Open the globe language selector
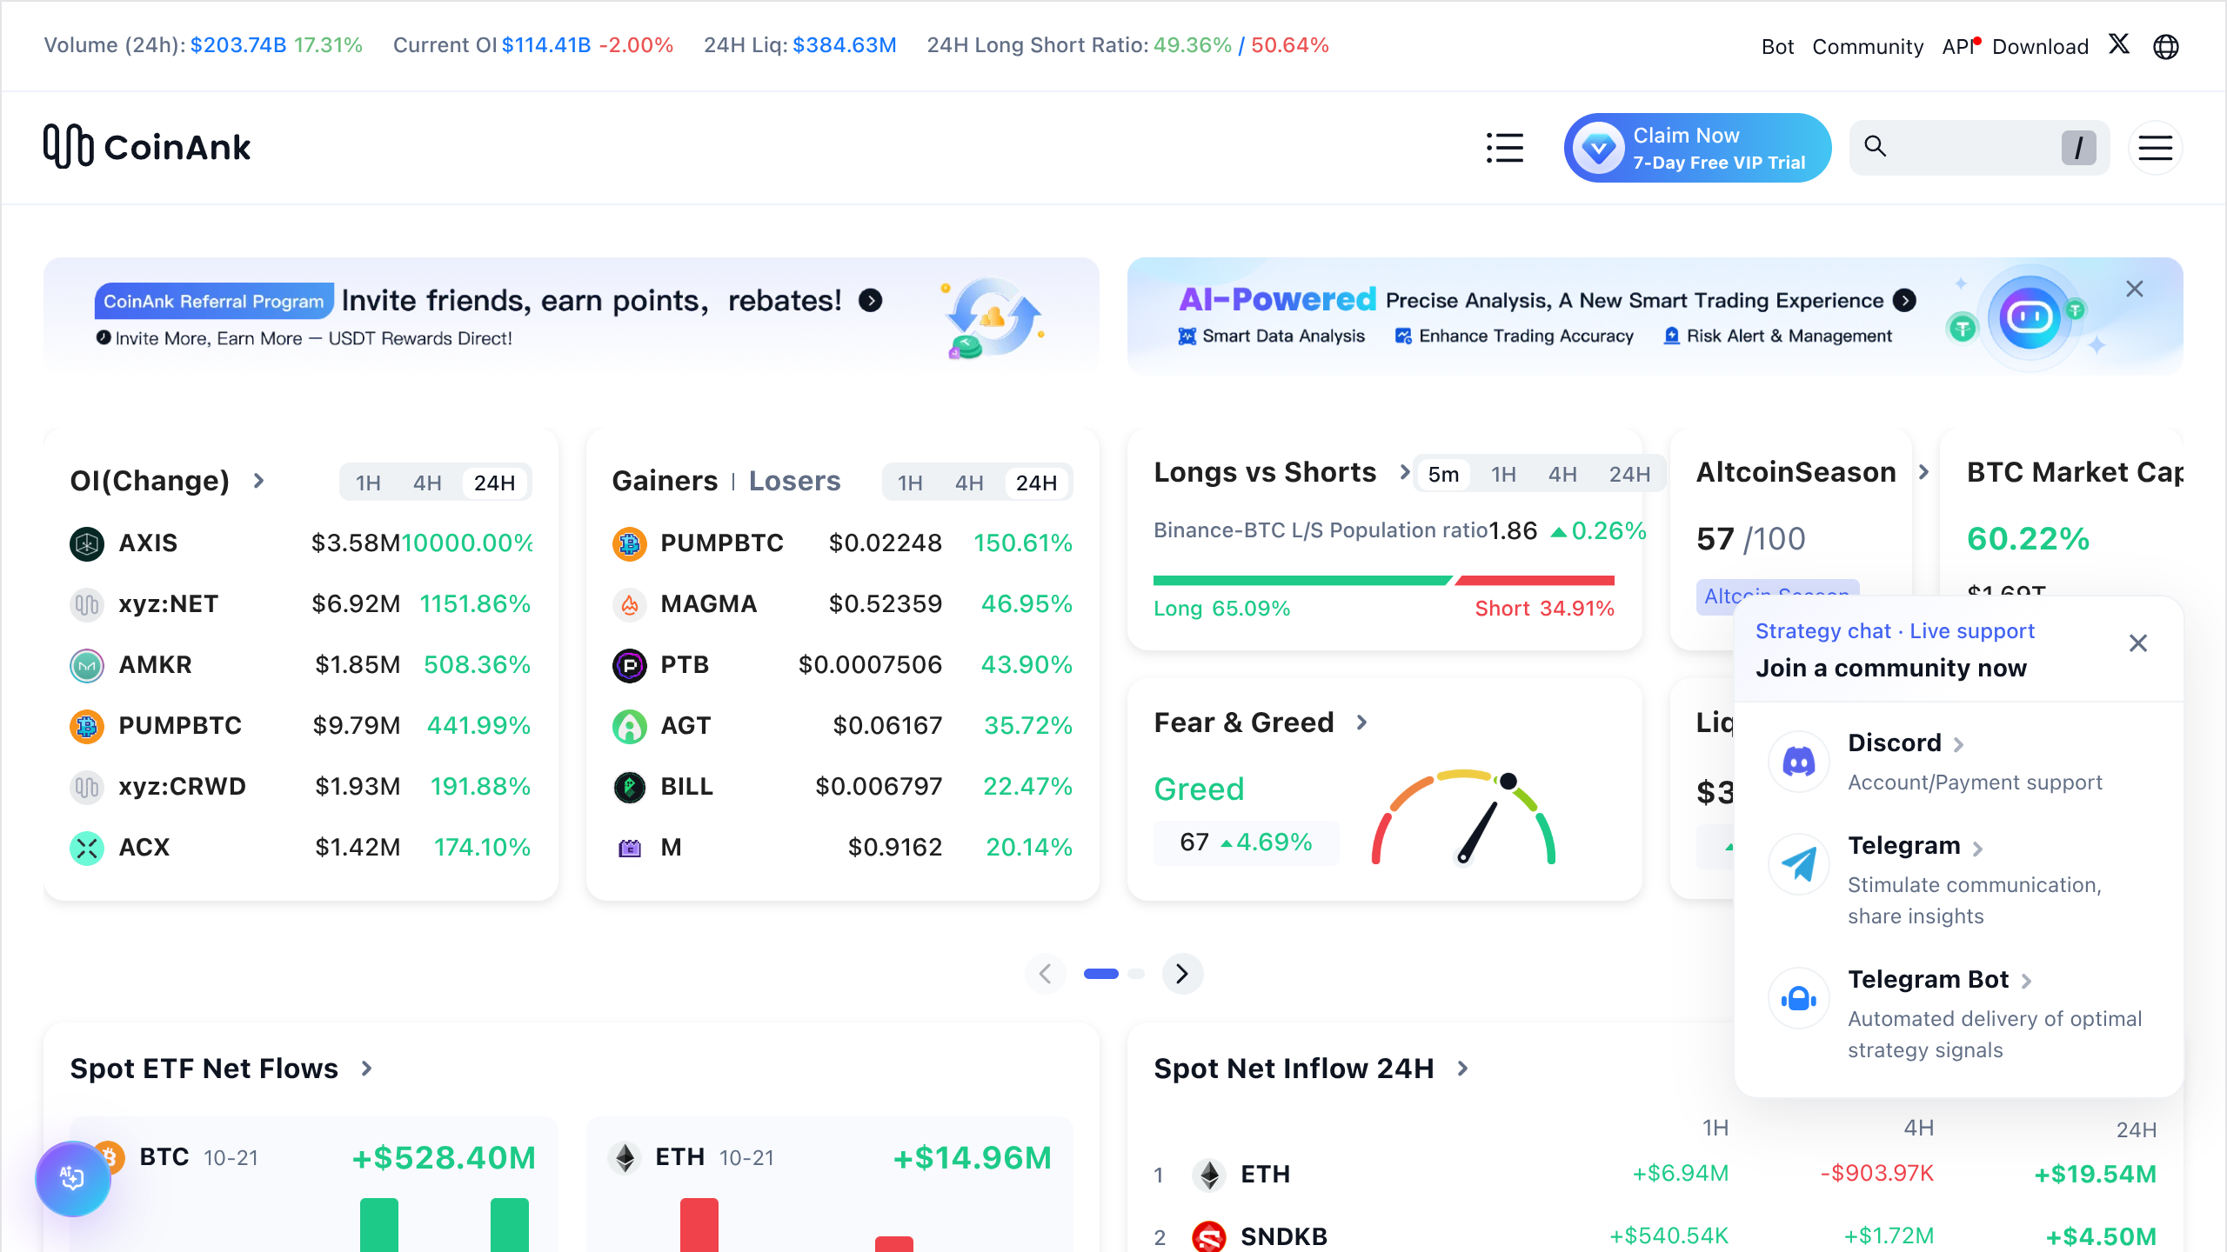 tap(2166, 46)
